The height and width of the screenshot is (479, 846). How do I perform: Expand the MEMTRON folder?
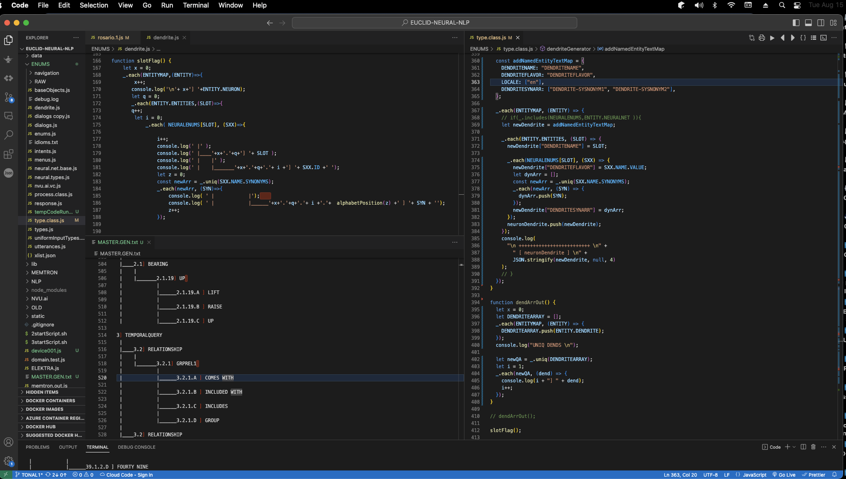coord(44,272)
